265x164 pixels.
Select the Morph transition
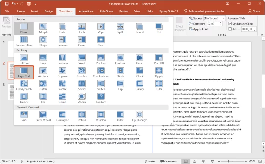point(43,29)
